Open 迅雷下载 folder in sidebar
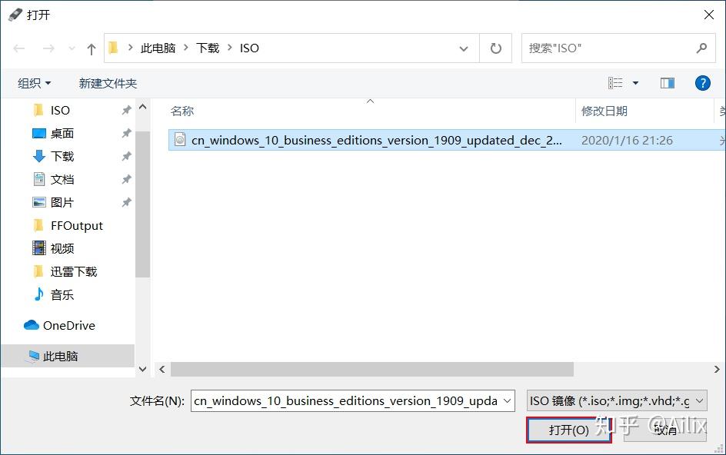The width and height of the screenshot is (726, 455). [x=74, y=272]
